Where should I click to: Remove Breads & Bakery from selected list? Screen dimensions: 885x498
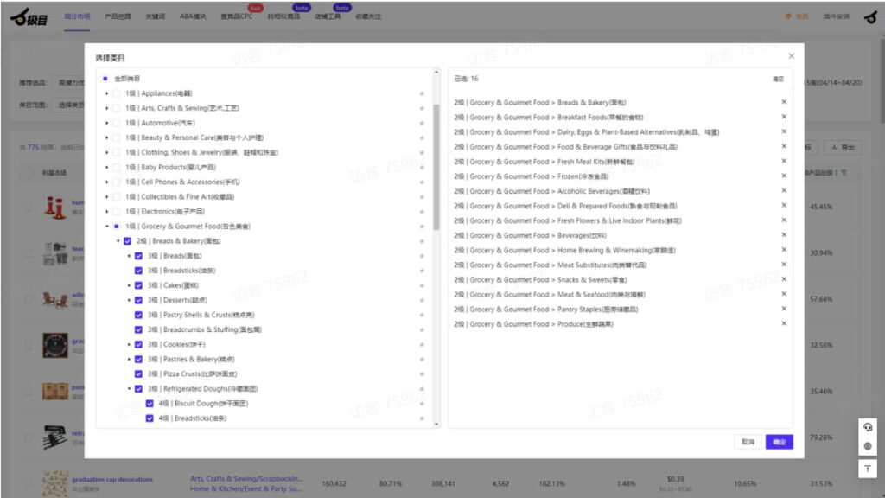tap(784, 102)
